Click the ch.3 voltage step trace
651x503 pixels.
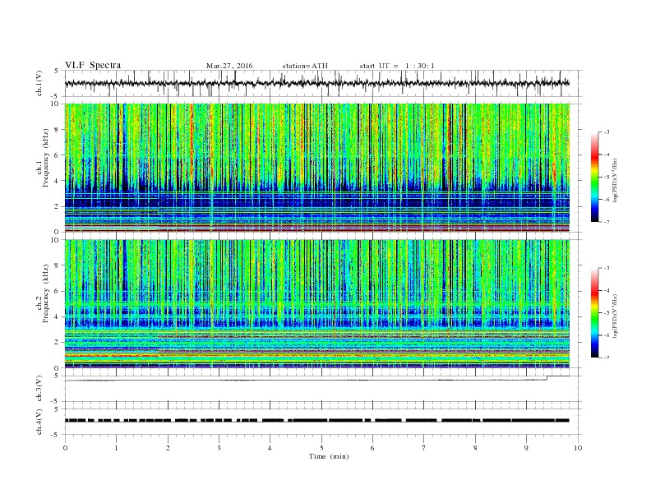tap(316, 379)
